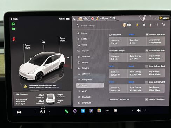The image size is (171, 128).
Task: Tap the Tire Pressure card
Action: (x=42, y=99)
